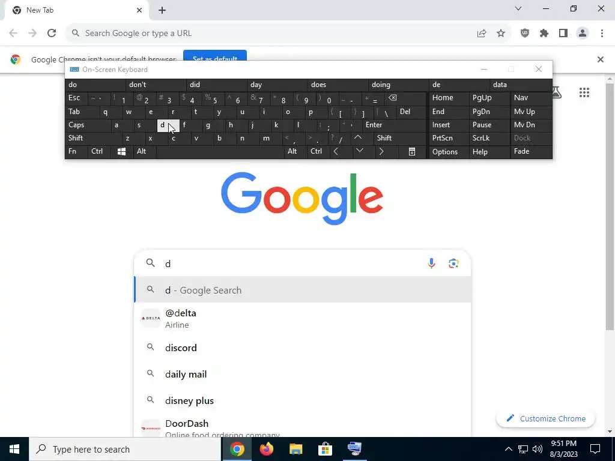Viewport: 615px width, 461px height.
Task: Select the disney plus suggestion
Action: pyautogui.click(x=303, y=400)
